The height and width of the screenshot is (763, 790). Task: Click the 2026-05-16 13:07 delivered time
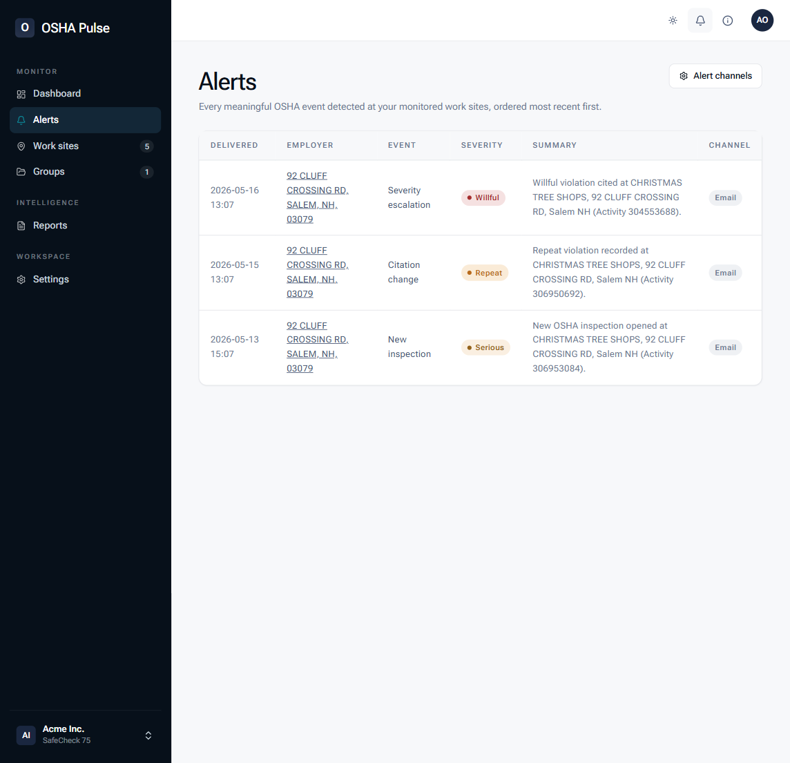tap(235, 197)
